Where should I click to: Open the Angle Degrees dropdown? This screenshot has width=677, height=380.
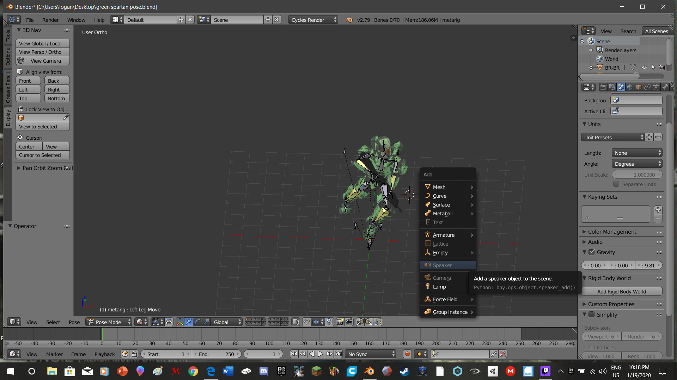[637, 164]
